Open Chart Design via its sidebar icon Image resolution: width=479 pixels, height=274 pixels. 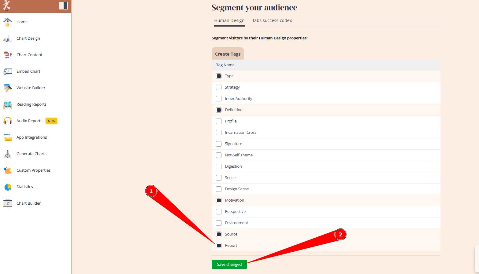(8, 38)
